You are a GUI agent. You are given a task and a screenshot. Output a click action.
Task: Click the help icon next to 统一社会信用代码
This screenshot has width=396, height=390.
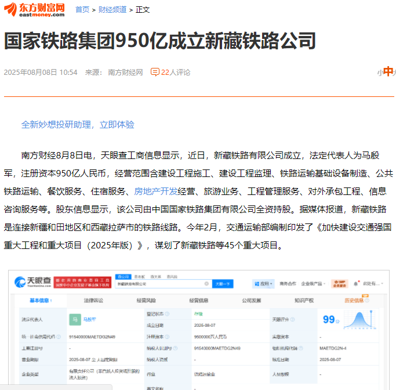[59, 337]
